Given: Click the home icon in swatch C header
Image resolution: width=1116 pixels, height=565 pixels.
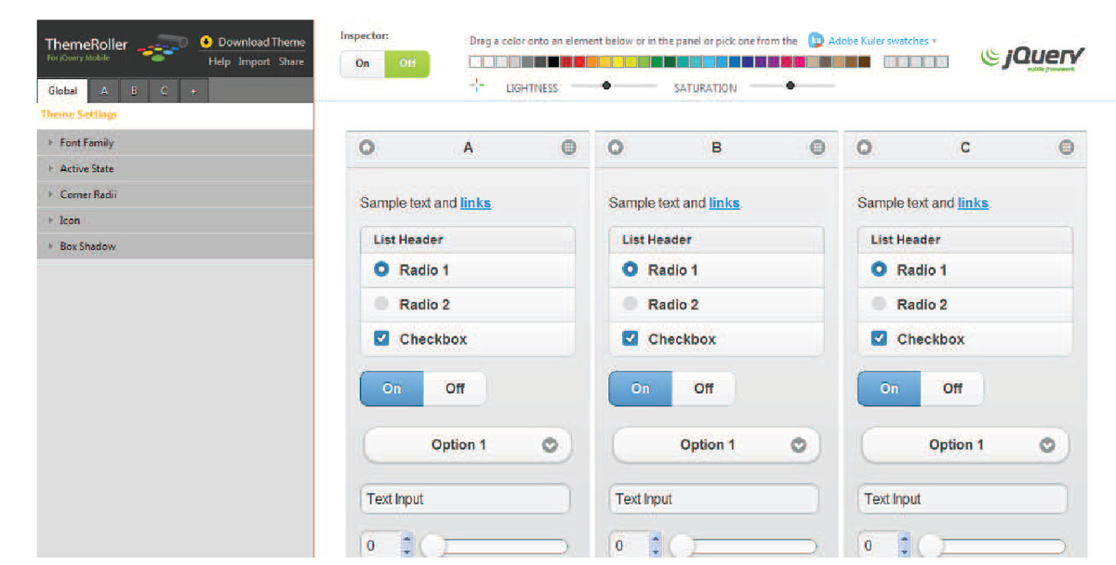Looking at the screenshot, I should (865, 147).
